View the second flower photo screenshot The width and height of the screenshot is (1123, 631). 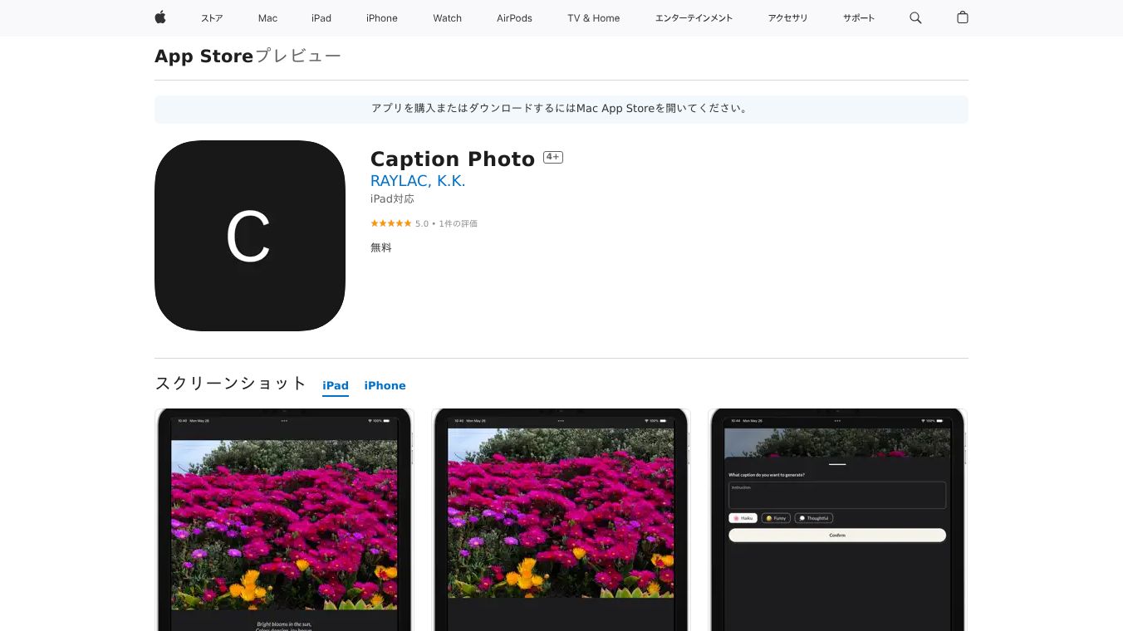561,520
